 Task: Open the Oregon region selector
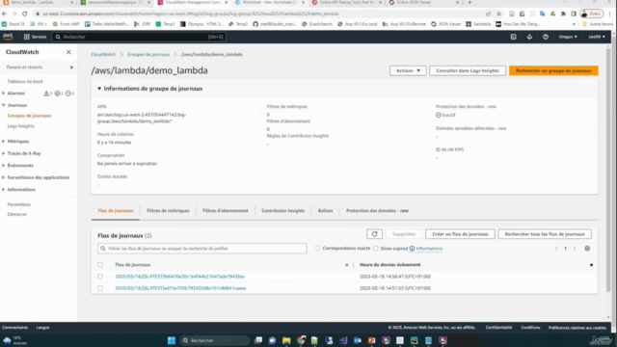(568, 37)
